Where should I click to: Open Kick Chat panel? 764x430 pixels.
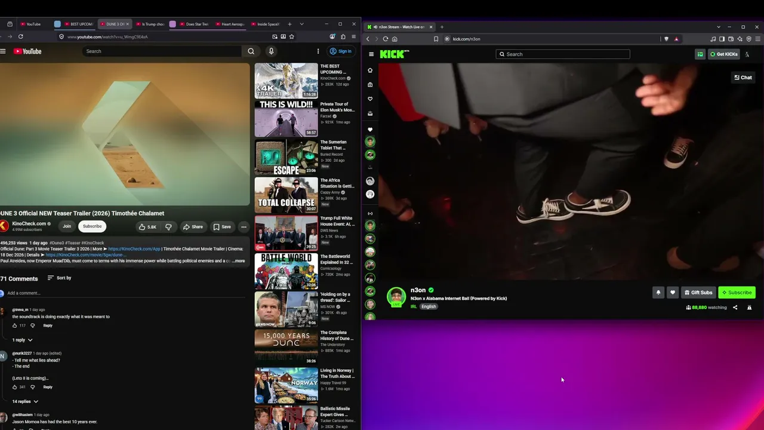pos(743,78)
